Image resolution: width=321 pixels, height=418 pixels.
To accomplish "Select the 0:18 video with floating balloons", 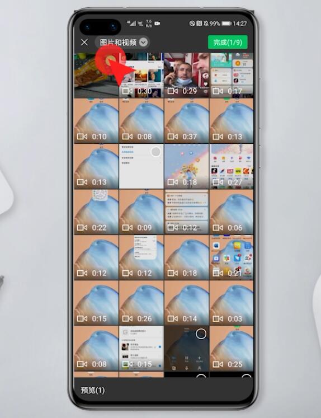I will tap(186, 166).
